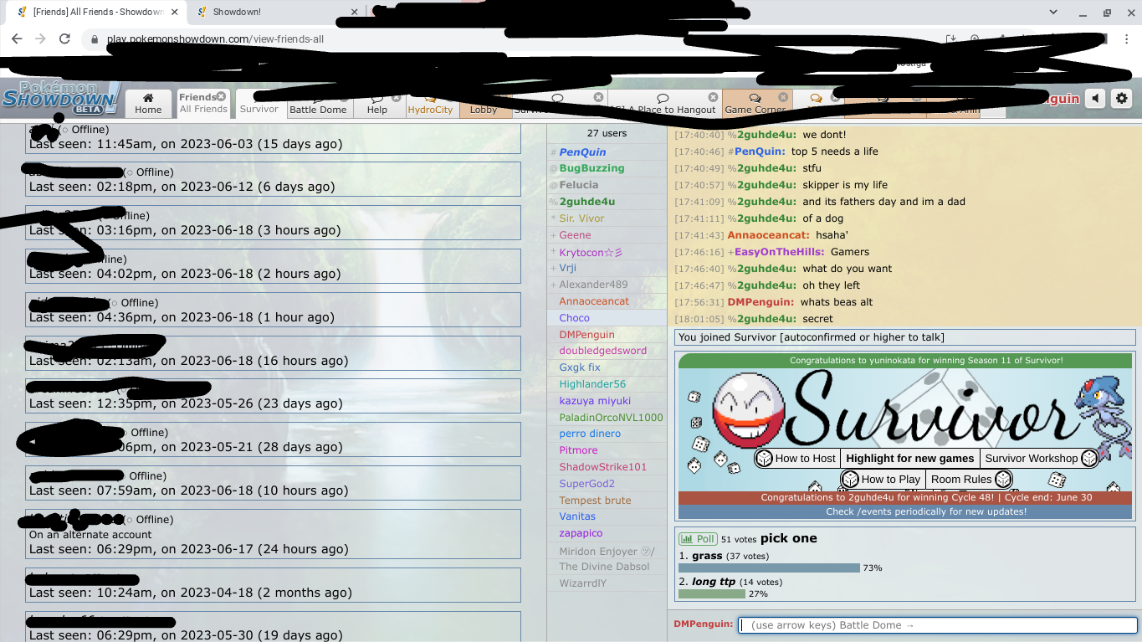Select Sir. Vivor in the user list

tap(581, 218)
